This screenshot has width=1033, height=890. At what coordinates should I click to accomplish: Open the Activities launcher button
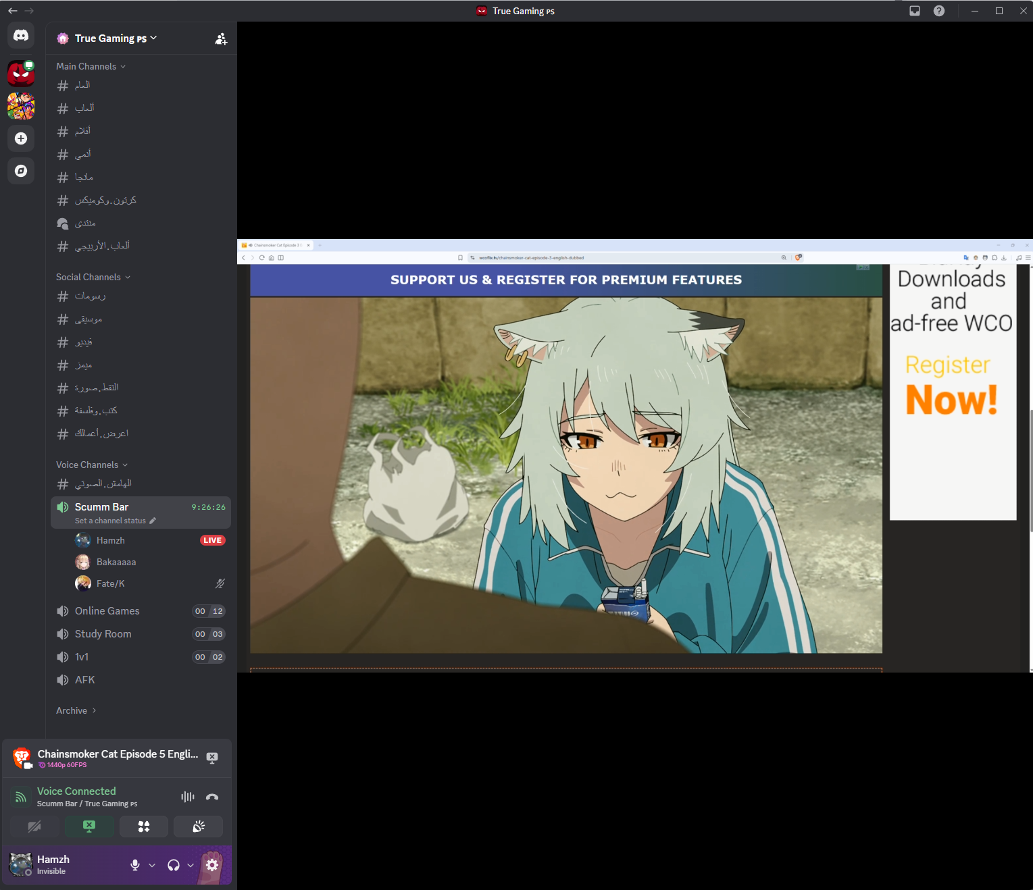click(x=144, y=827)
